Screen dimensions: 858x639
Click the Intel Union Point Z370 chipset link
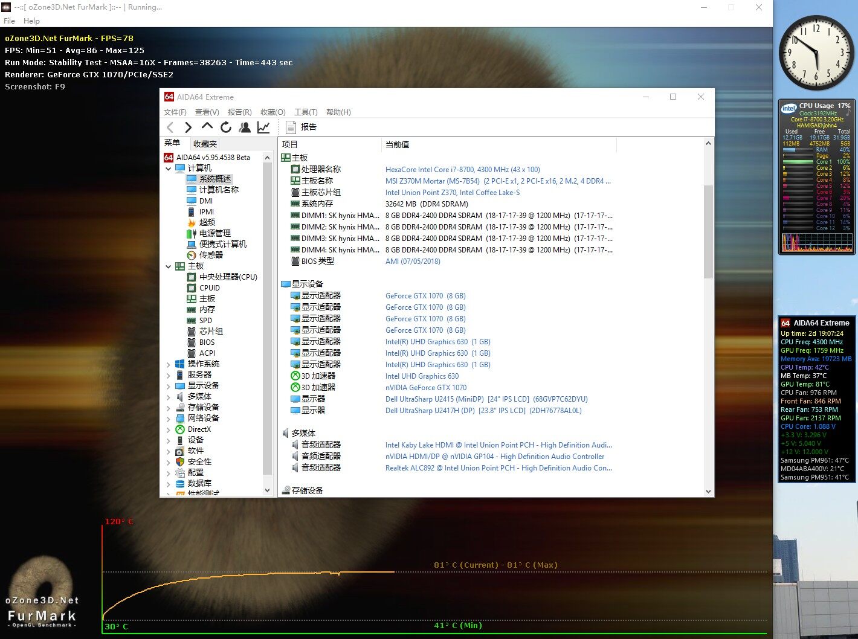click(453, 193)
